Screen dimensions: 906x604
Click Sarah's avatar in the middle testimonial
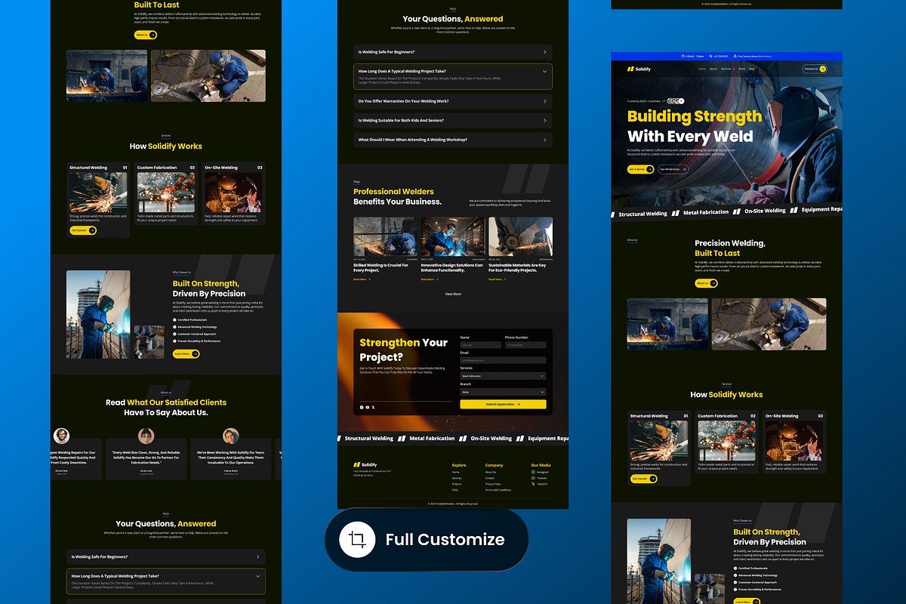coord(146,436)
